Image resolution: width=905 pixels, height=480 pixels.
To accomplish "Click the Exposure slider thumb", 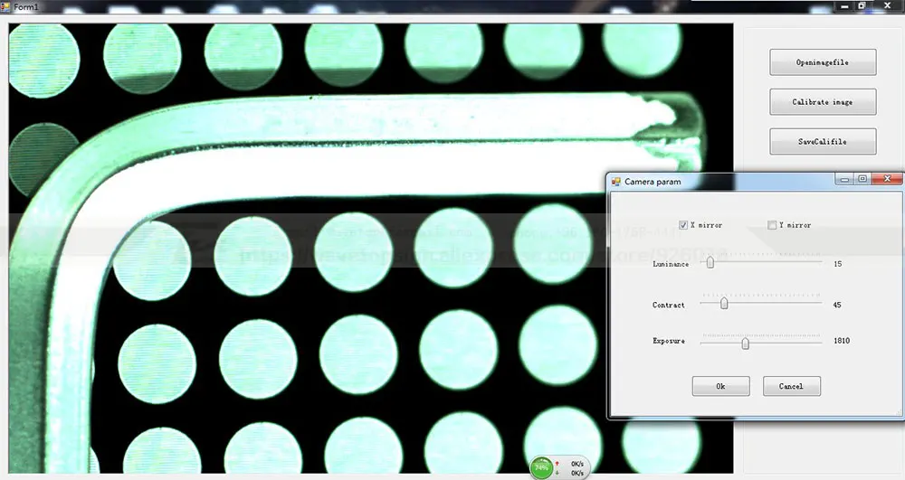I will 745,344.
